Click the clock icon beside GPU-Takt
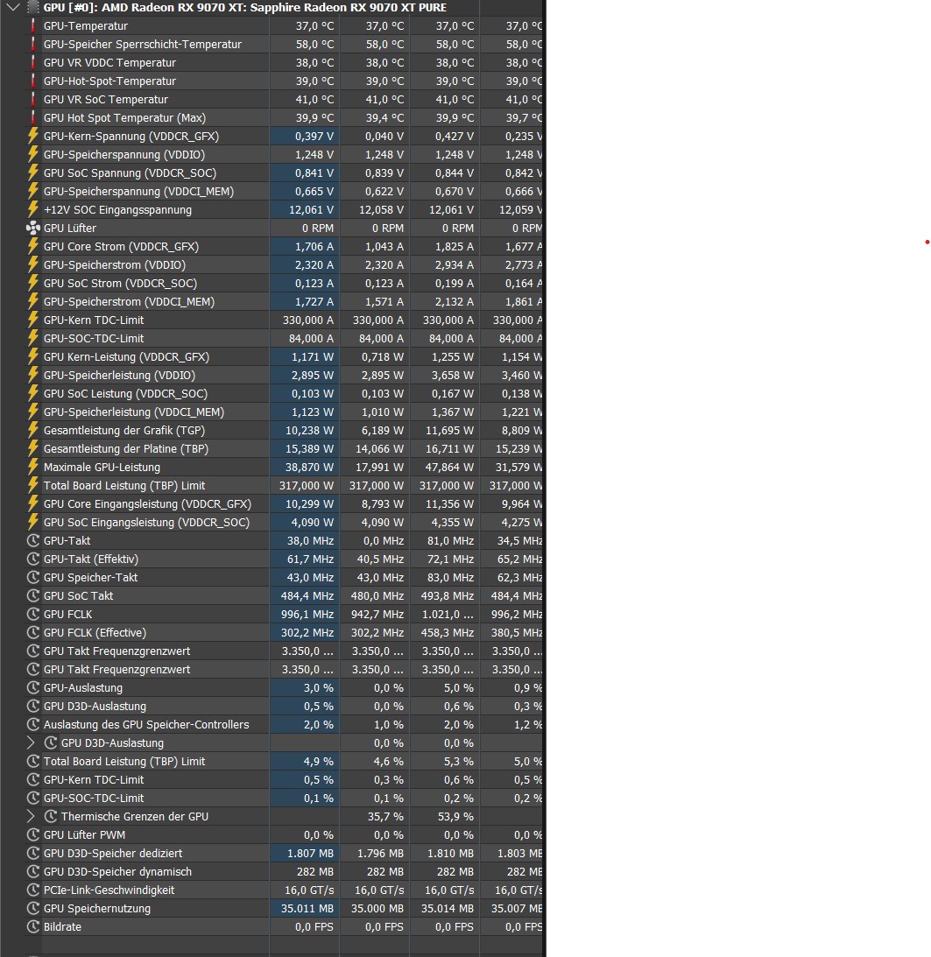This screenshot has height=957, width=931. (33, 541)
